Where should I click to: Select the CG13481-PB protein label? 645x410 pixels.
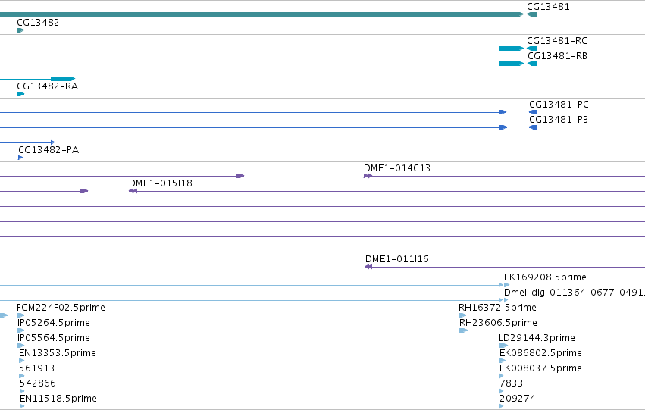[x=559, y=120]
